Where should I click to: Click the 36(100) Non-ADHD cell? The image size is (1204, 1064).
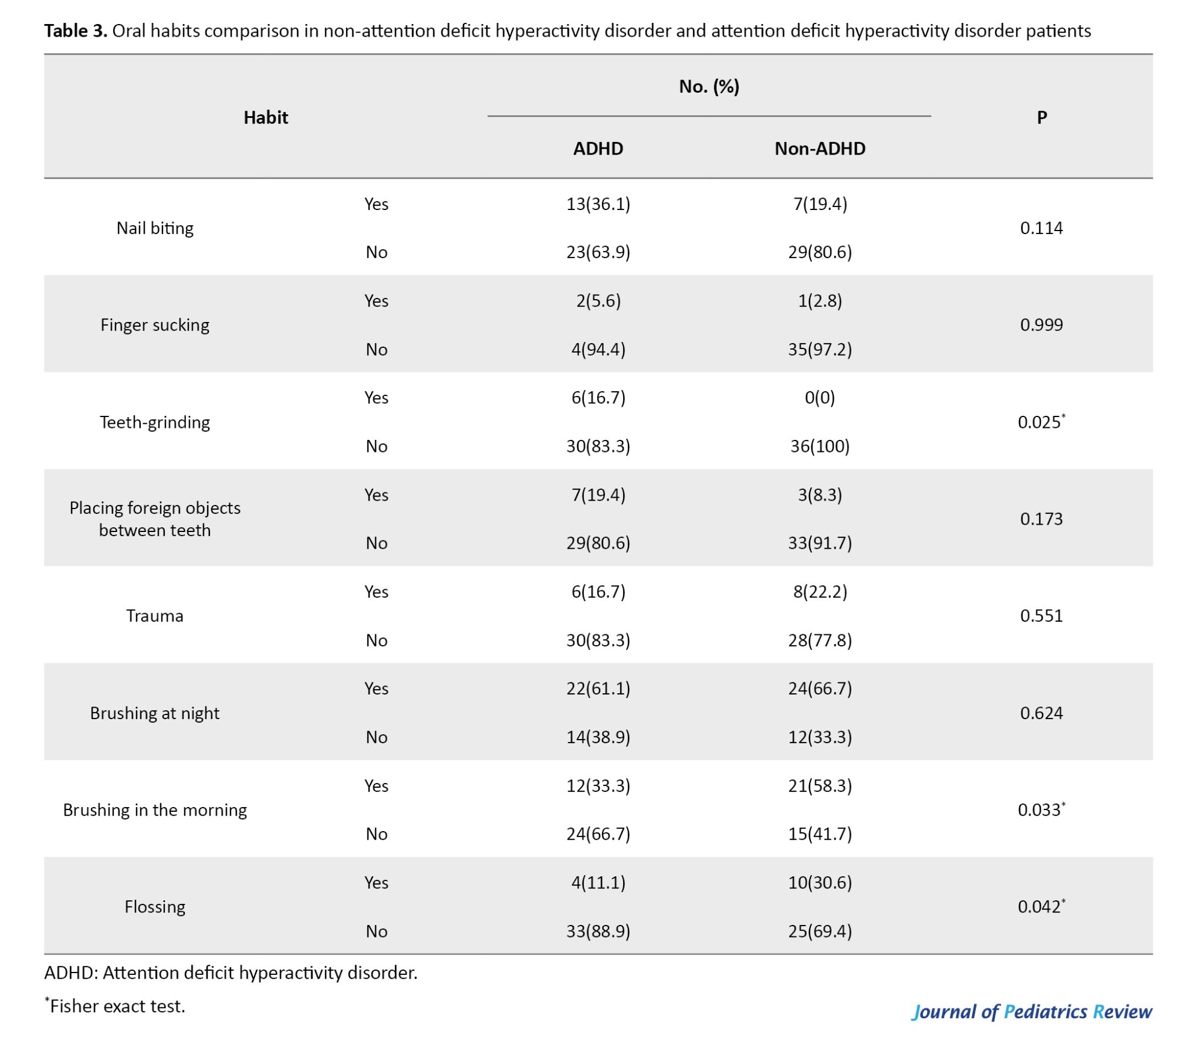819,447
